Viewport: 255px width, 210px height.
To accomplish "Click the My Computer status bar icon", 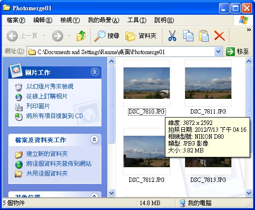I will [x=182, y=203].
